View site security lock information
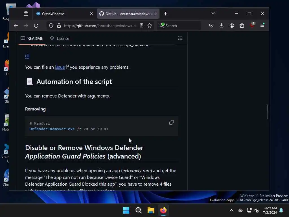 point(59,25)
